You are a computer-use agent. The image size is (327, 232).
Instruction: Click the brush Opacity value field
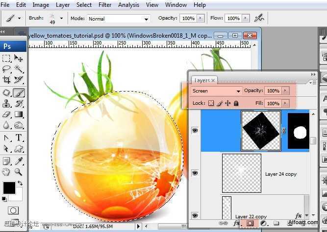click(x=188, y=18)
